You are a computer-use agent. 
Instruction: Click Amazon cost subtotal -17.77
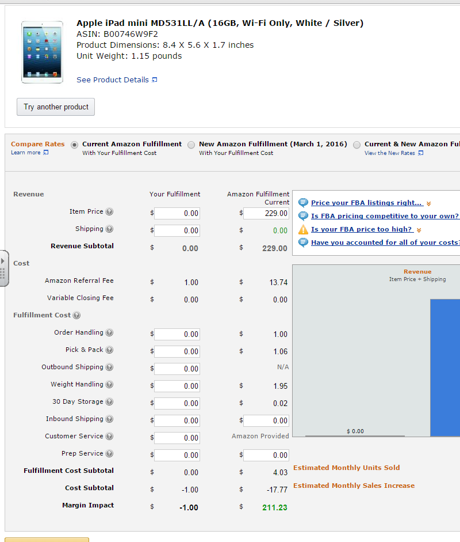[277, 490]
